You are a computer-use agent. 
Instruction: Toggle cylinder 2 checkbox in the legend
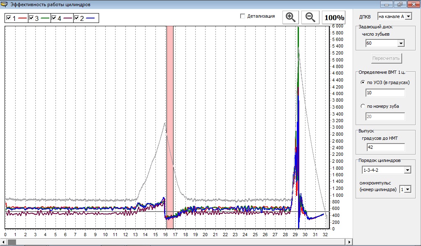click(x=76, y=18)
